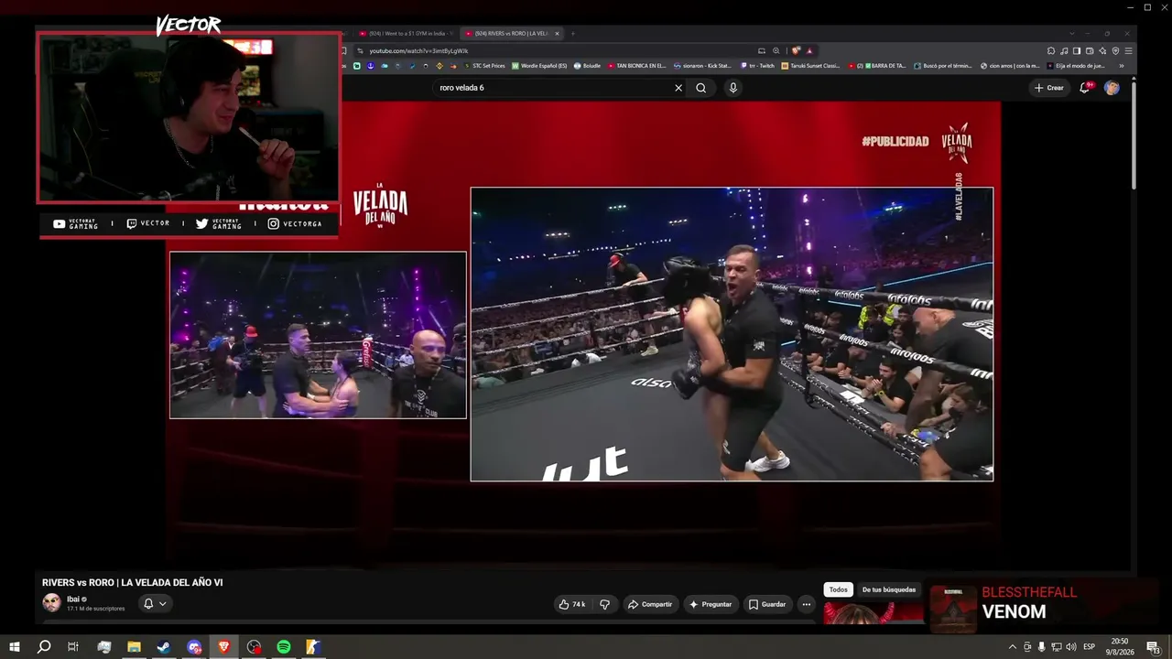Click the taskbar clock showing 20:50
The width and height of the screenshot is (1172, 659).
pos(1120,647)
